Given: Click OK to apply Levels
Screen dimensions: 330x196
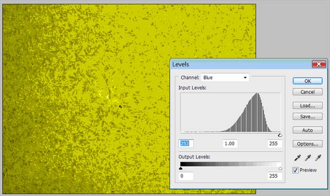Looking at the screenshot, I should (x=307, y=81).
